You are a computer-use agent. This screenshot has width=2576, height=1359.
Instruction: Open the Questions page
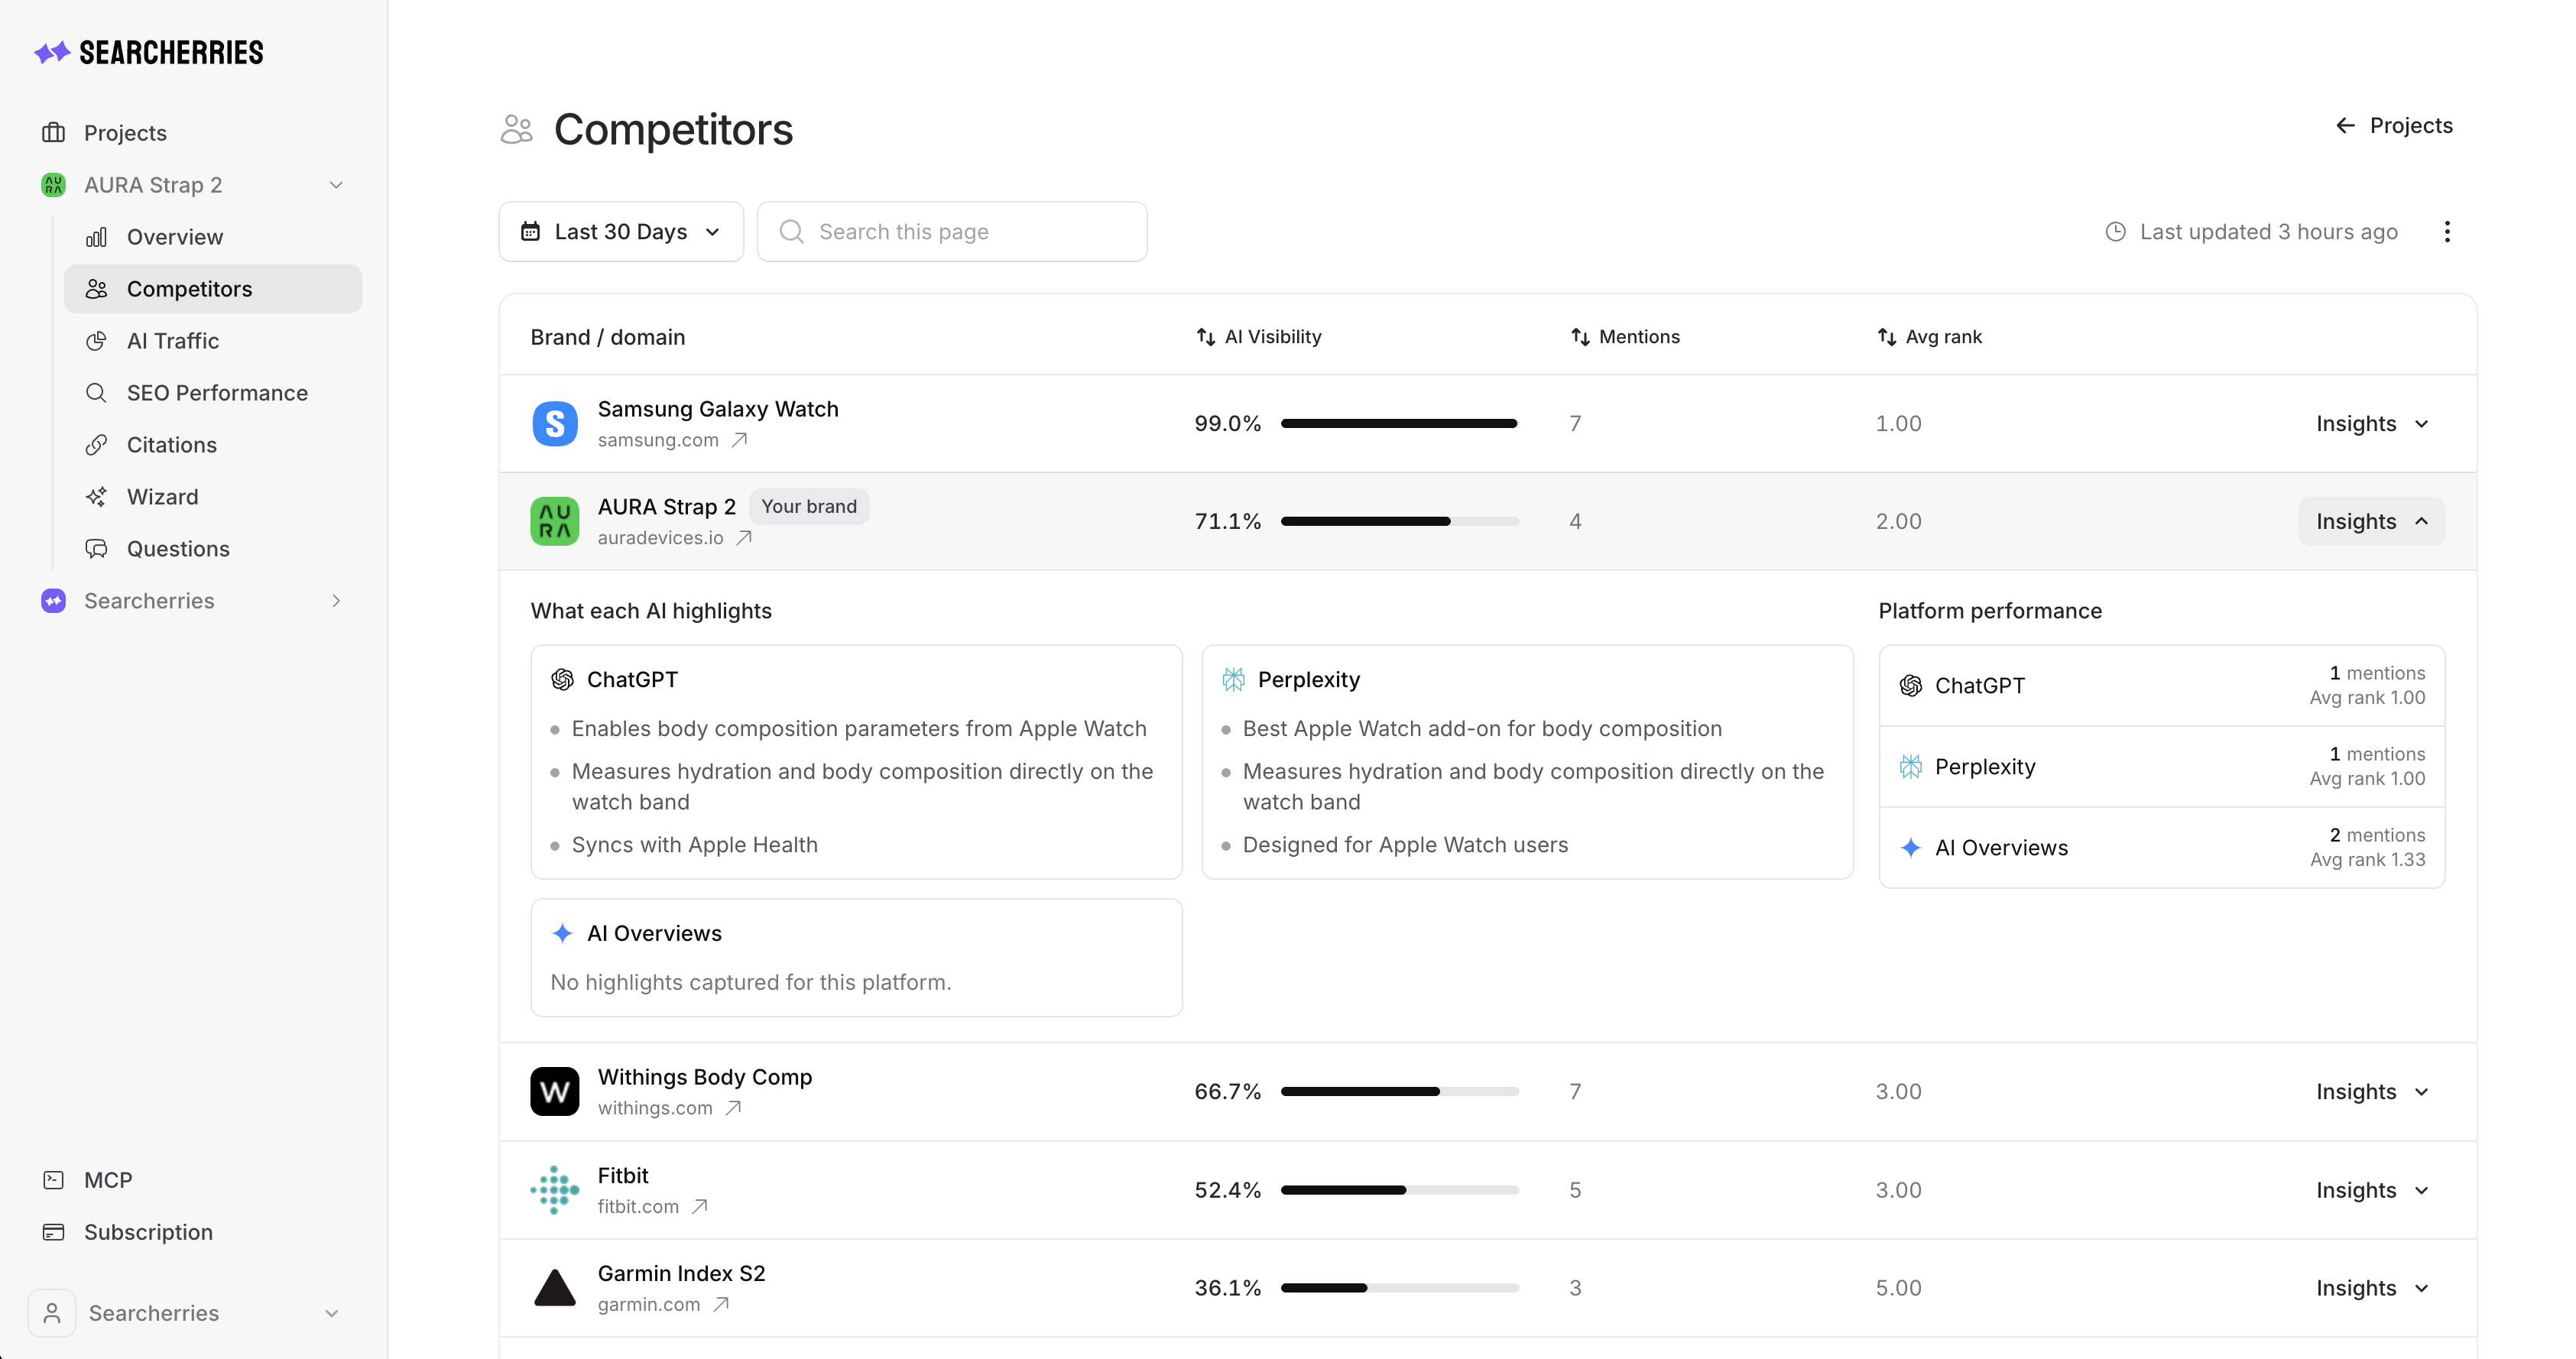click(213, 549)
